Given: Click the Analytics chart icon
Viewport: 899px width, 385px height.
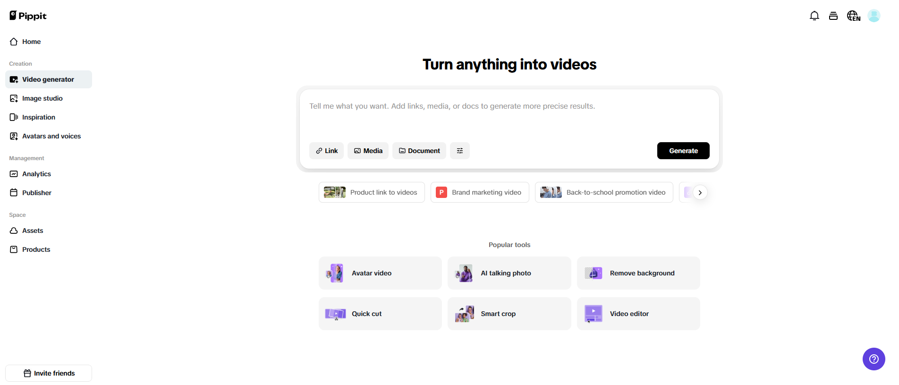Looking at the screenshot, I should tap(14, 174).
